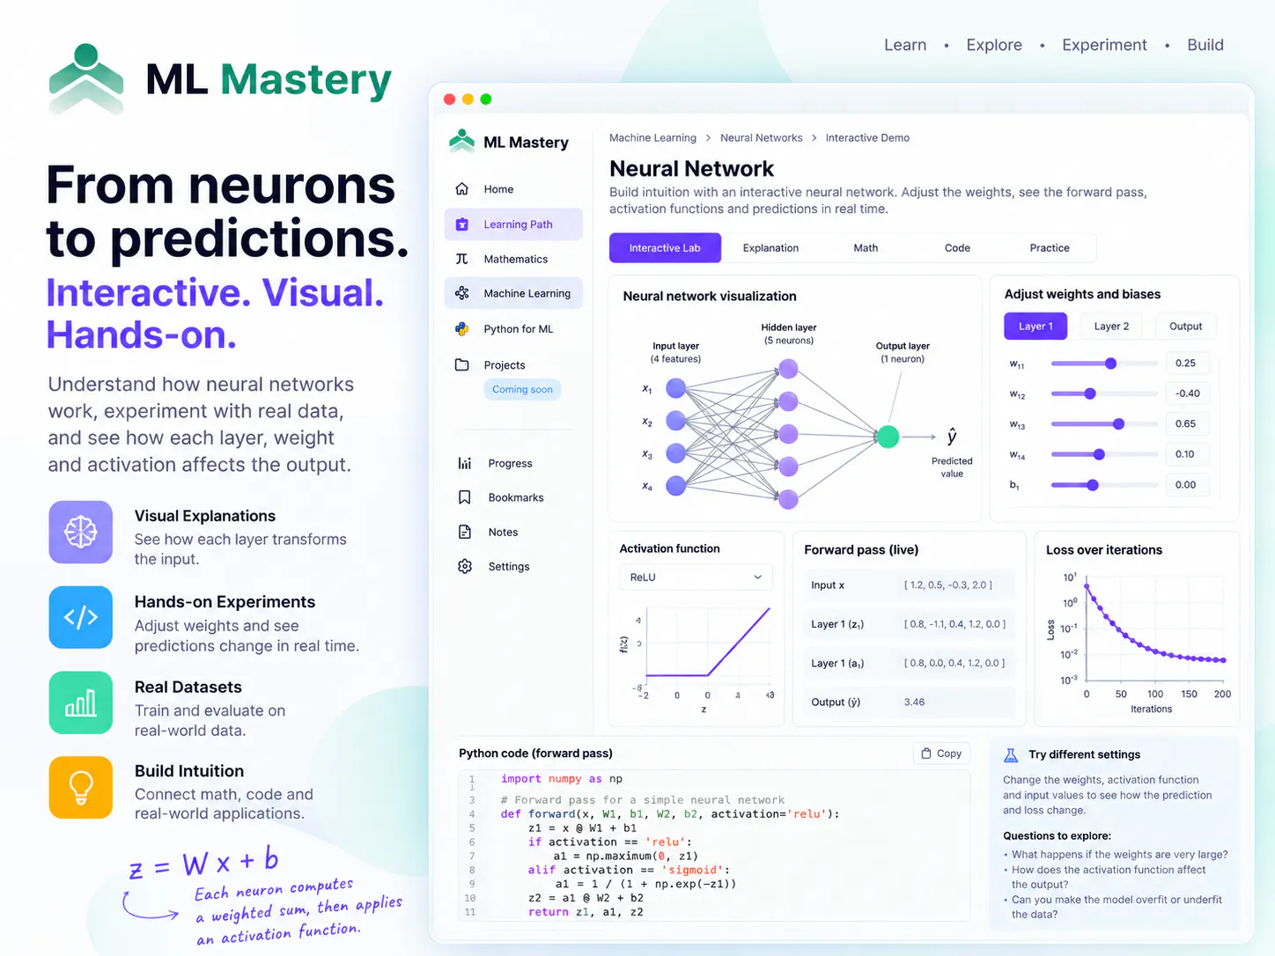Click the Settings gear icon

465,566
